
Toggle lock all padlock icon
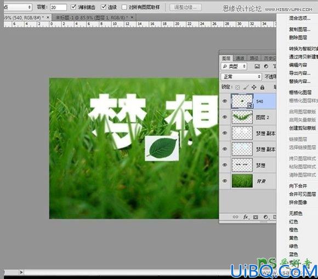(x=262, y=87)
